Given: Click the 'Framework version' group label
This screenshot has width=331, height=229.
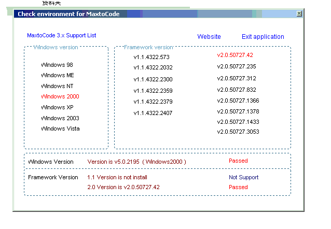Looking at the screenshot, I should 148,47.
